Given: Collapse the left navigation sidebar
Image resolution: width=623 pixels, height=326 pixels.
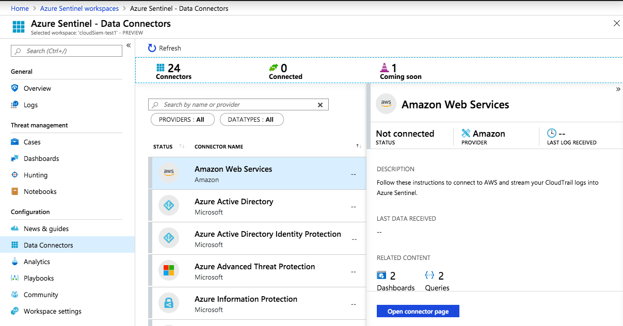Looking at the screenshot, I should pyautogui.click(x=129, y=45).
